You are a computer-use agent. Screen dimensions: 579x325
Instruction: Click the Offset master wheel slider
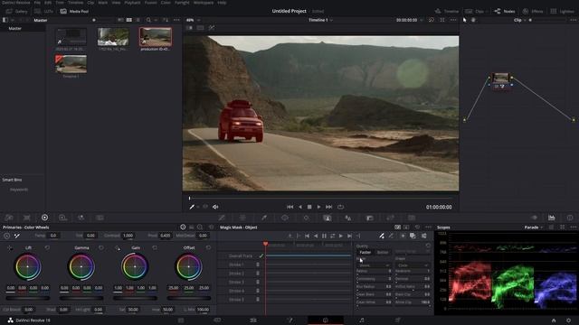click(189, 298)
